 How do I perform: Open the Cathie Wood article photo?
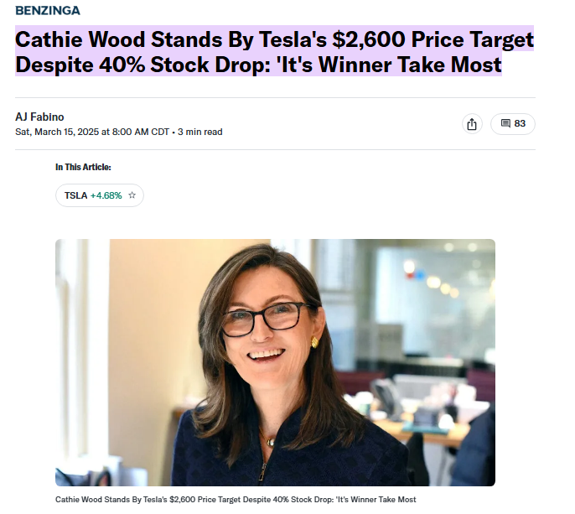pyautogui.click(x=275, y=362)
